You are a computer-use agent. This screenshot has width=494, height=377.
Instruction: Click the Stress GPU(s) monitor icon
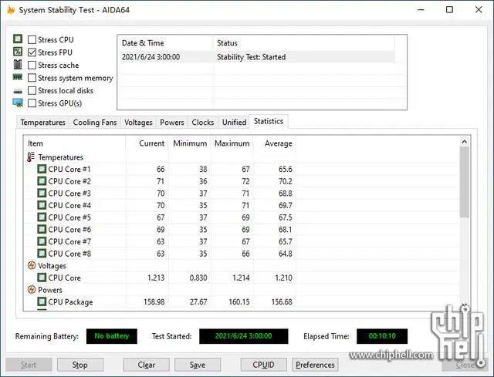(x=18, y=103)
